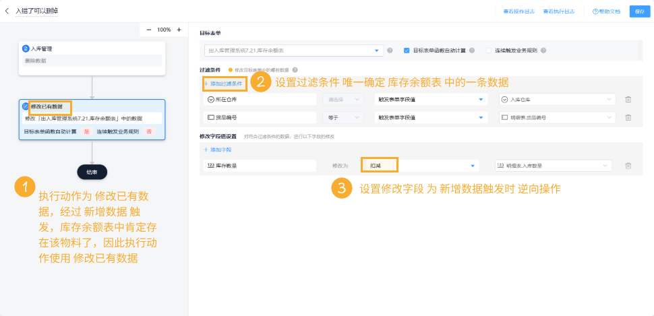This screenshot has width=654, height=316.
Task: Open 查看操作日志
Action: point(519,11)
